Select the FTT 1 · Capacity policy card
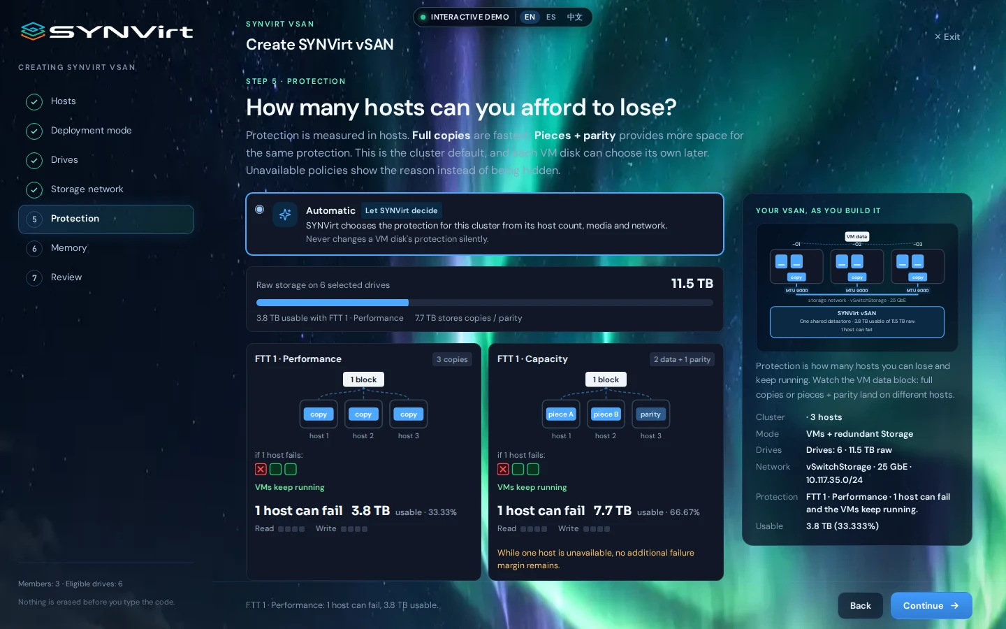Image resolution: width=1006 pixels, height=629 pixels. 606,461
